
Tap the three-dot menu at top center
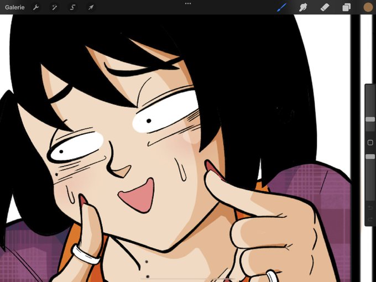pos(188,4)
